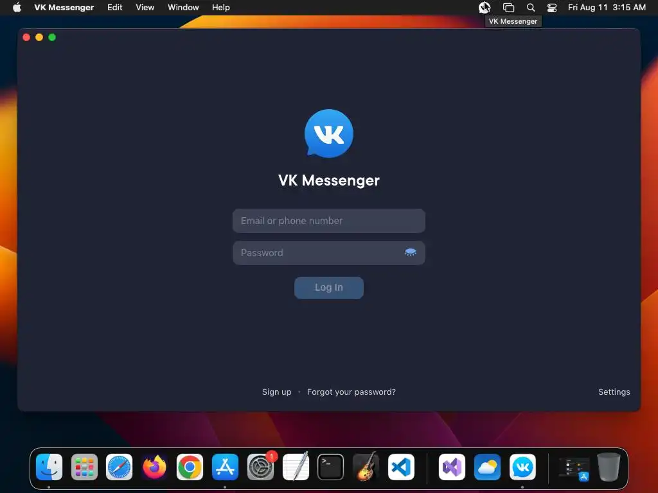
Task: Open the Apple menu
Action: click(17, 8)
